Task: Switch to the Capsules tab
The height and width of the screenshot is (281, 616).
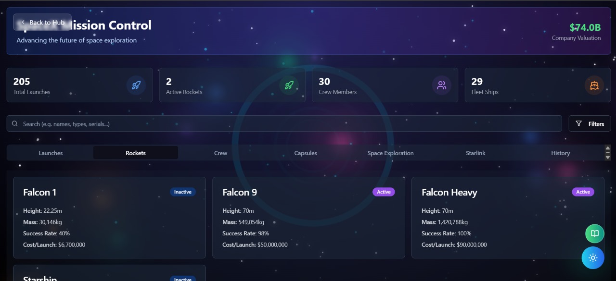Action: [306, 153]
